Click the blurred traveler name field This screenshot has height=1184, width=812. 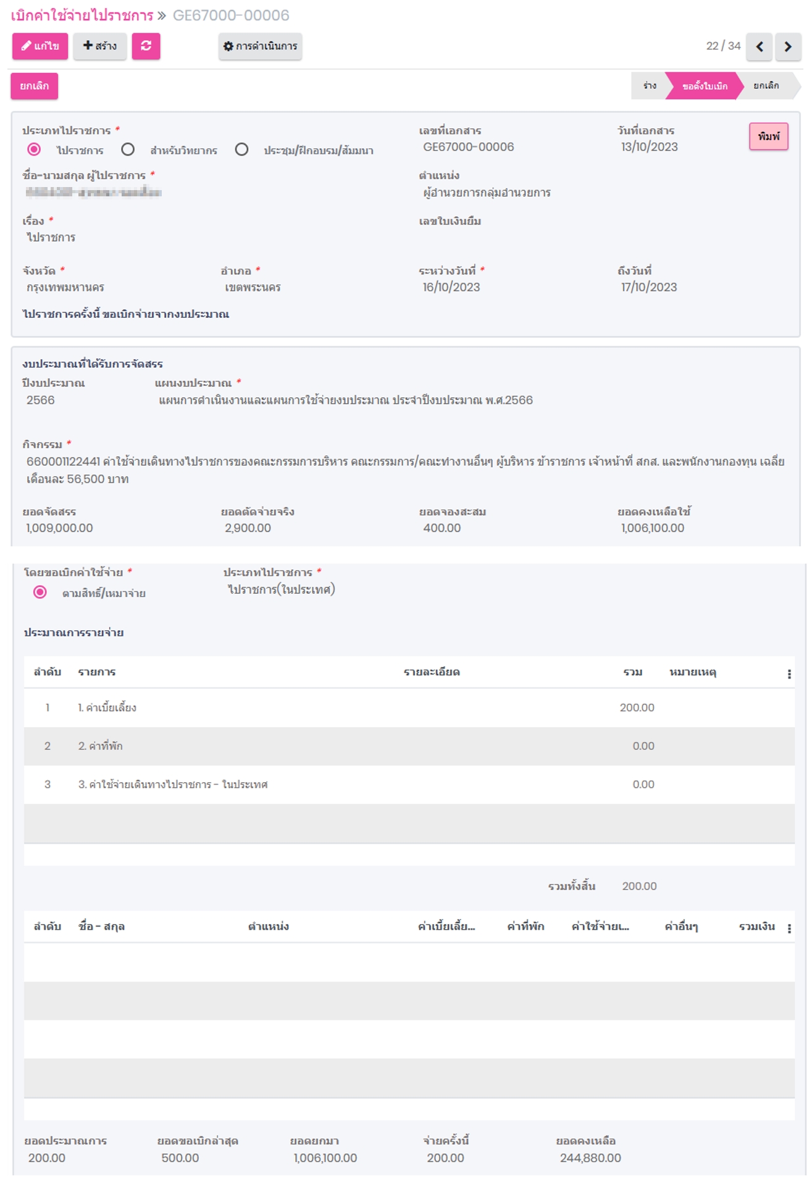[x=94, y=193]
